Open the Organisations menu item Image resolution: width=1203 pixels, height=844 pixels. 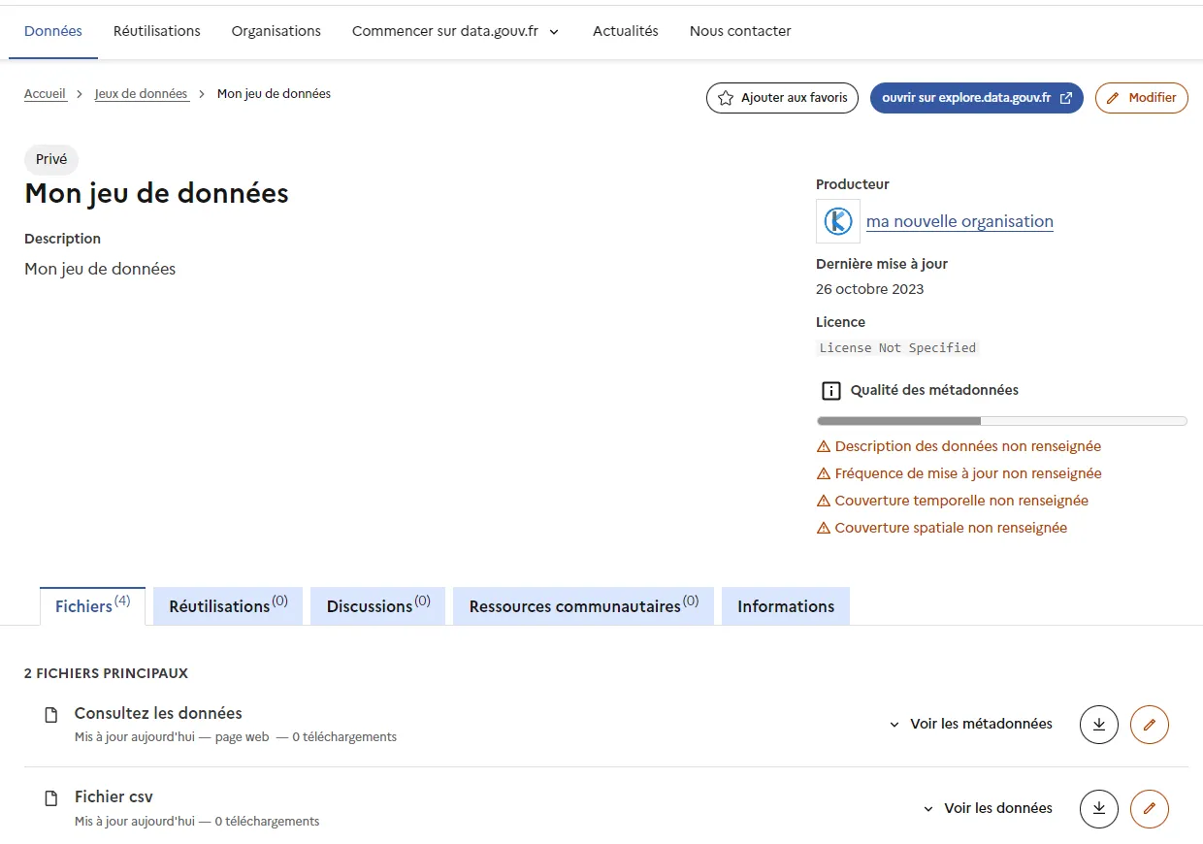click(276, 31)
